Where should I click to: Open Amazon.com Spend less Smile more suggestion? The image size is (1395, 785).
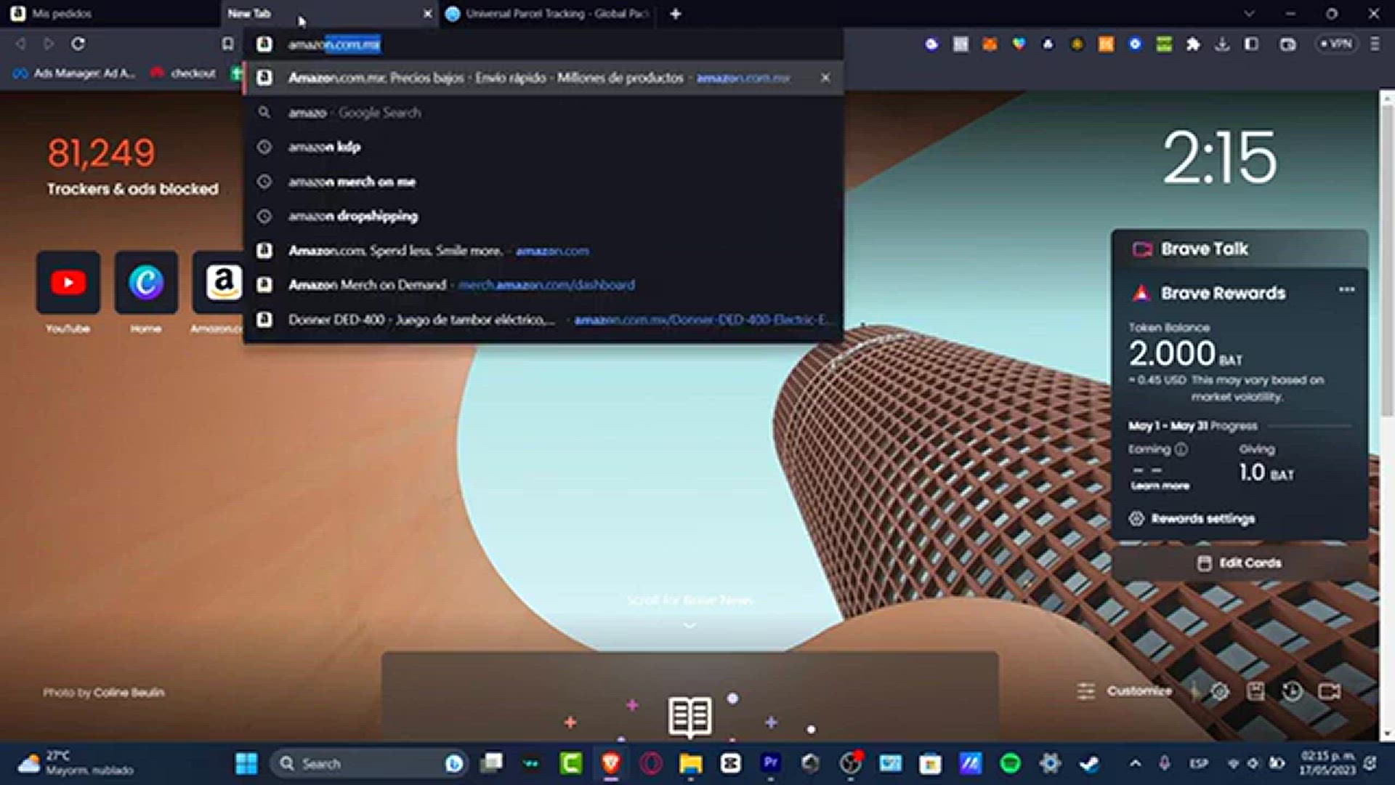[x=543, y=251]
